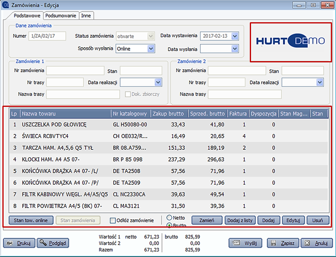
Task: Expand the Data wysłania dropdown
Action: 235,49
